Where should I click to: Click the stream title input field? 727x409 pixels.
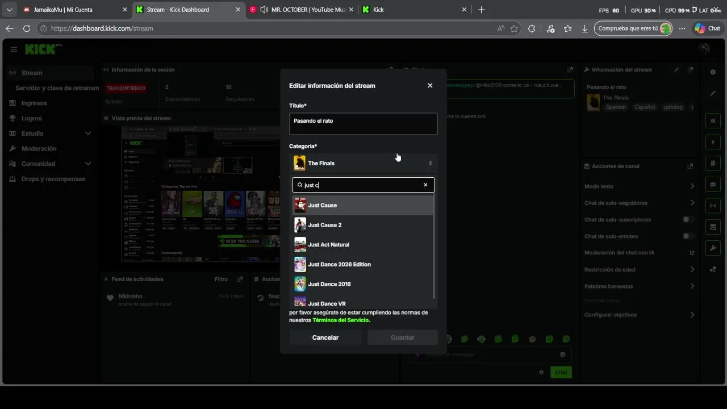click(363, 124)
